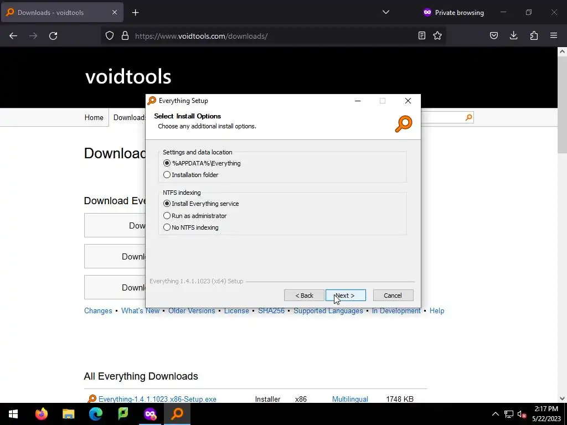Screen dimensions: 567x425
Task: Click the vertical scrollbar thumb
Action: [562, 104]
